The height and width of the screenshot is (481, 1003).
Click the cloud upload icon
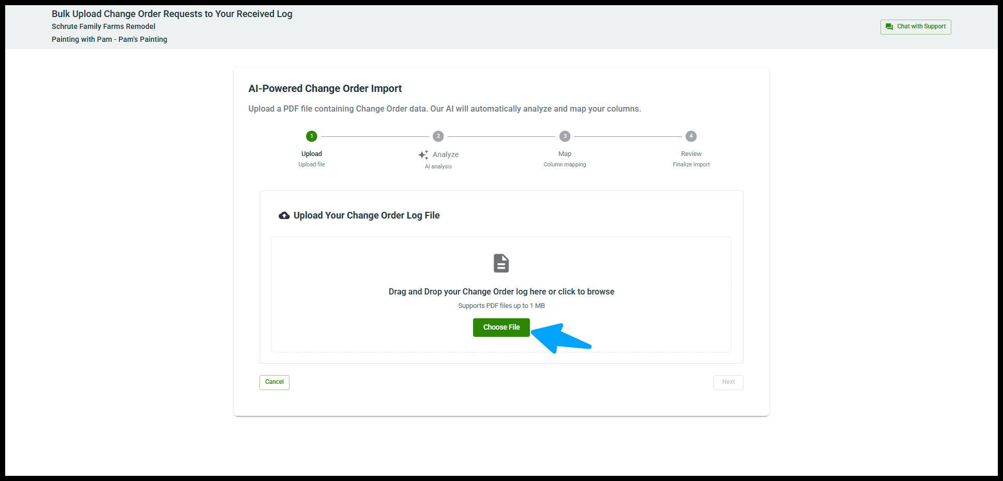coord(284,215)
